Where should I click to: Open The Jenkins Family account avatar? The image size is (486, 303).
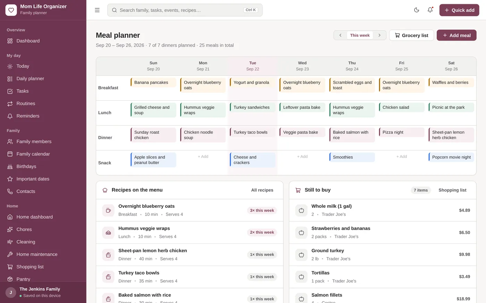(x=11, y=292)
